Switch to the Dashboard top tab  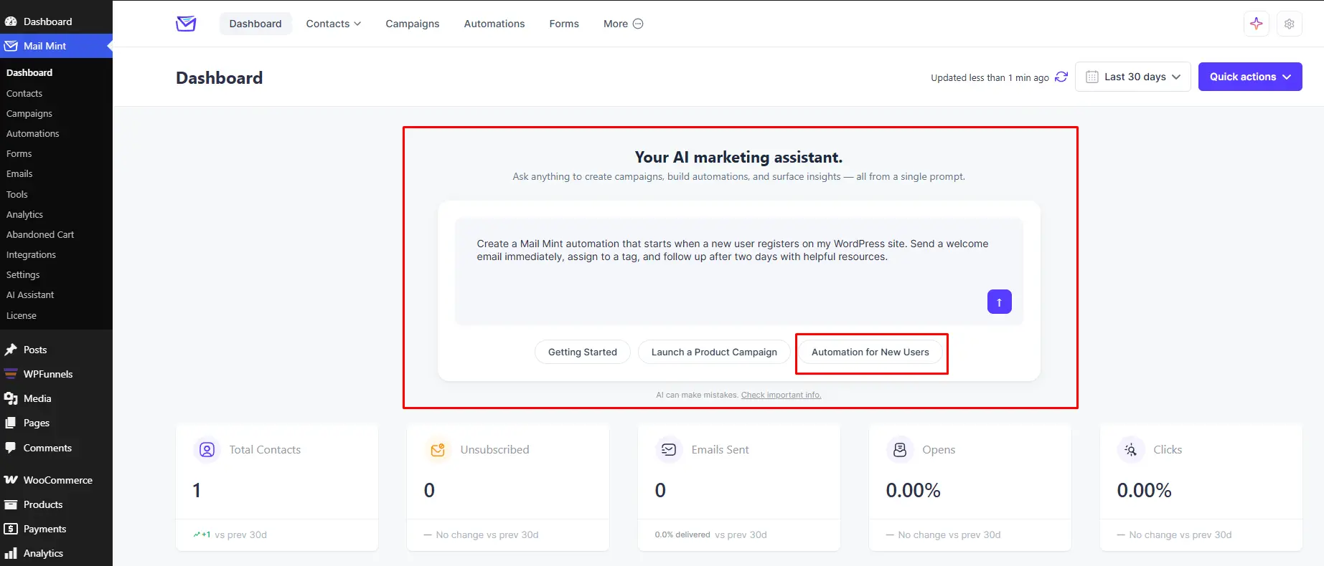[x=255, y=24]
